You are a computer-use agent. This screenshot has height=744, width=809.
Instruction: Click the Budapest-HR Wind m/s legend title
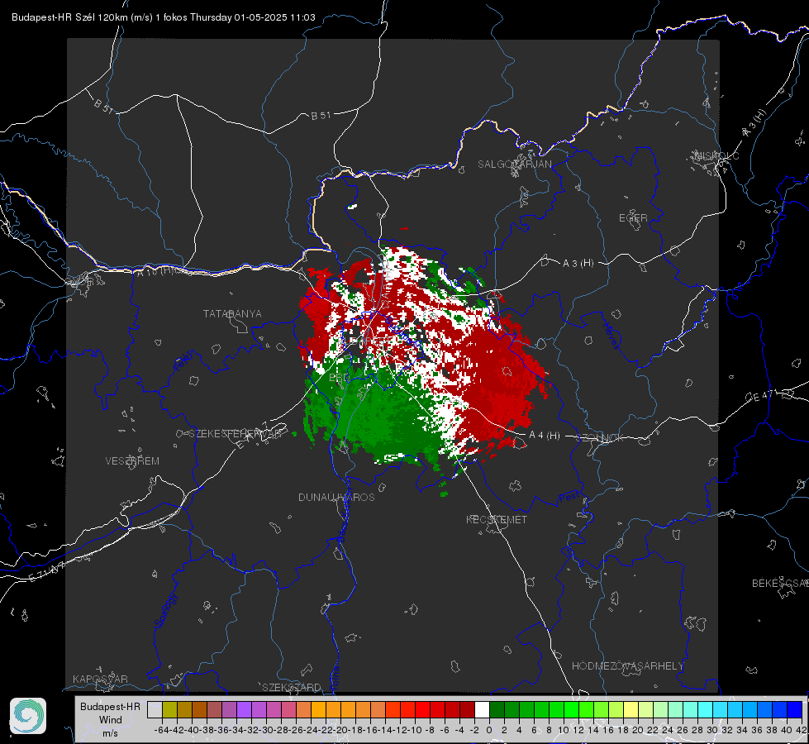click(x=111, y=720)
